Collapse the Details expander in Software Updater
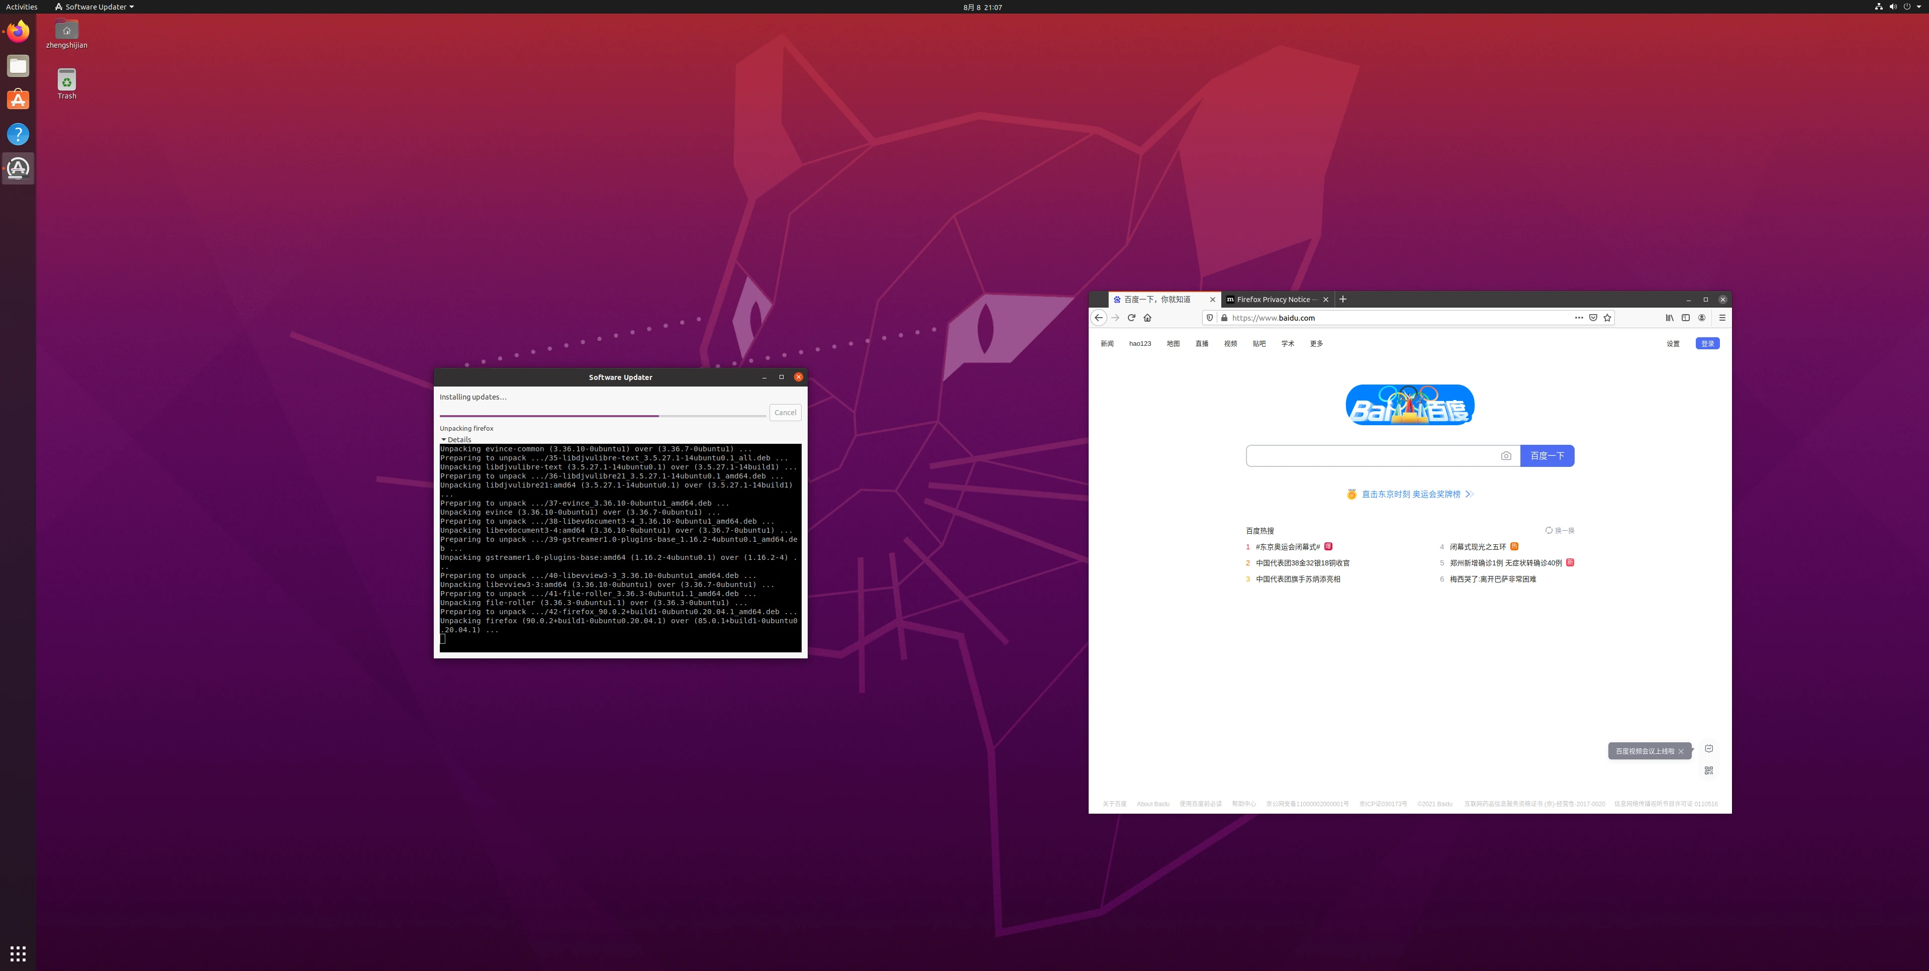This screenshot has width=1929, height=971. coord(455,439)
